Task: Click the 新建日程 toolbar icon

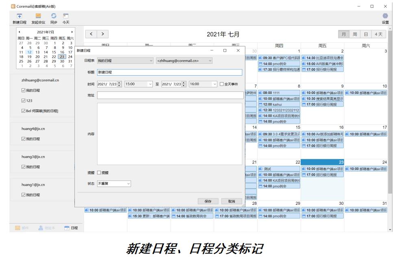Action: click(x=19, y=15)
